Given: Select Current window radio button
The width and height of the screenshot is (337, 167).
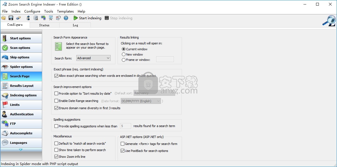Looking at the screenshot, I should (124, 49).
